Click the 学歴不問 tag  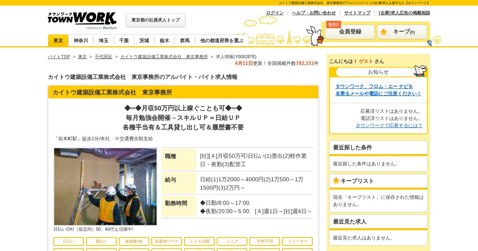coord(264,241)
